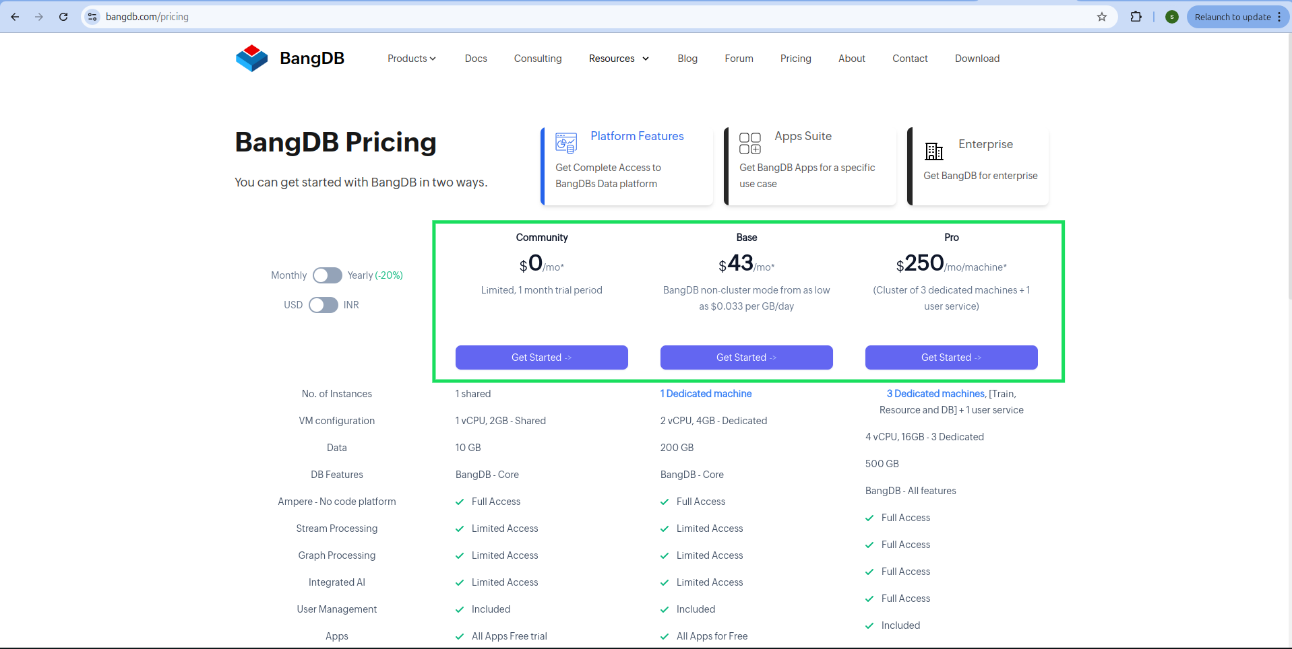Open the '1 Dedicated machine' link
The width and height of the screenshot is (1292, 649).
706,394
